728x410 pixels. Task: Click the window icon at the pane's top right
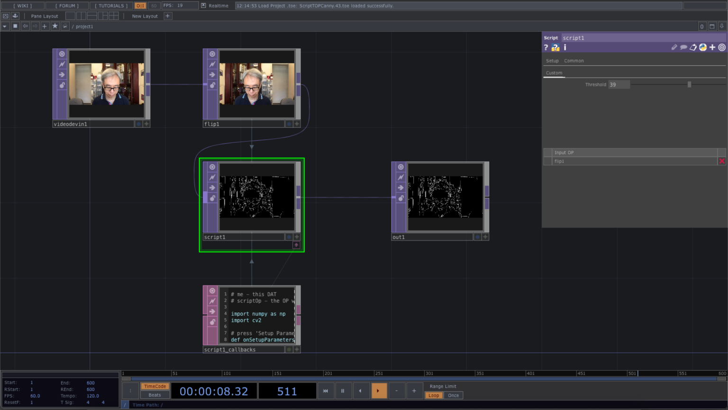[x=712, y=26]
